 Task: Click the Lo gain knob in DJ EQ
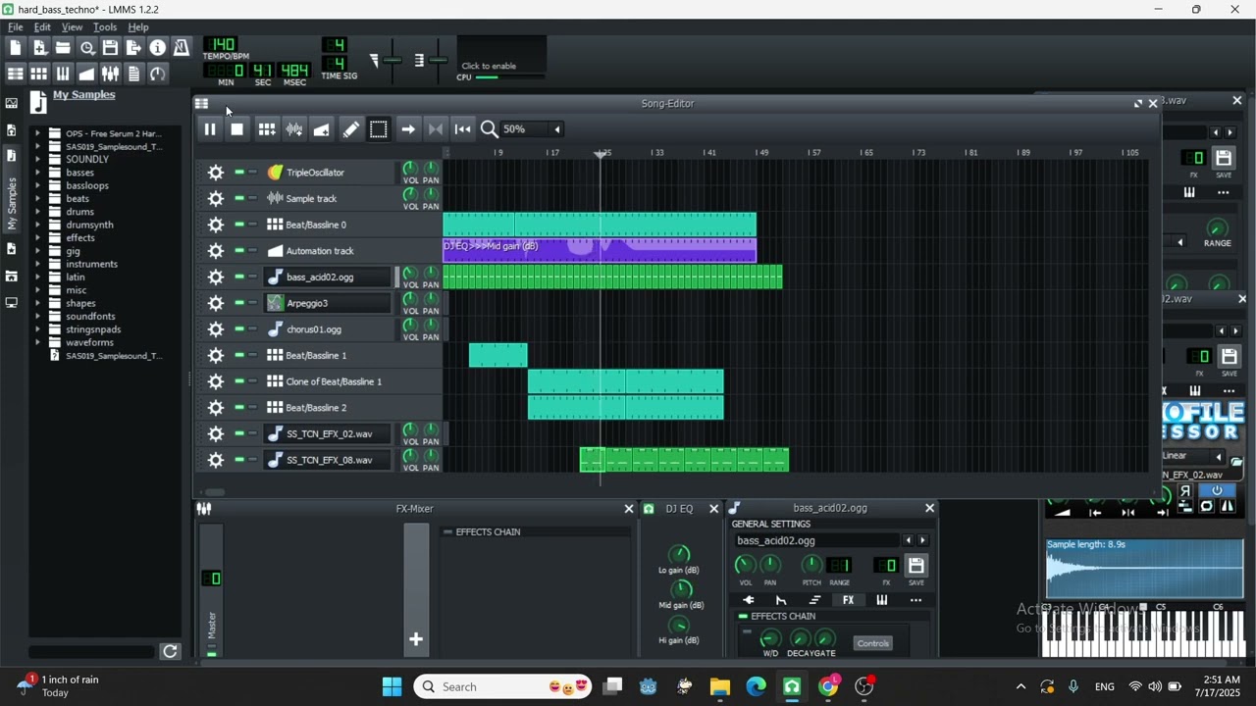(x=679, y=555)
